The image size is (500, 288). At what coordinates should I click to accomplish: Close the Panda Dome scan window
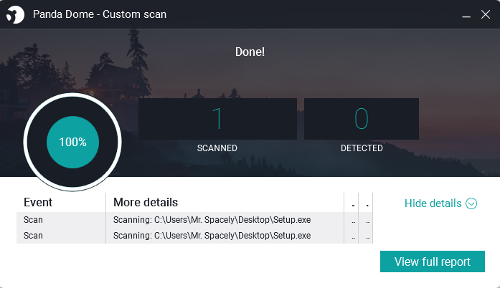click(x=485, y=14)
